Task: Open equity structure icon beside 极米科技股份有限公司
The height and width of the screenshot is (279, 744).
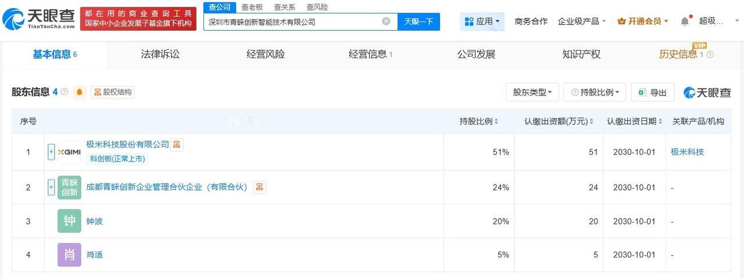Action: click(177, 145)
